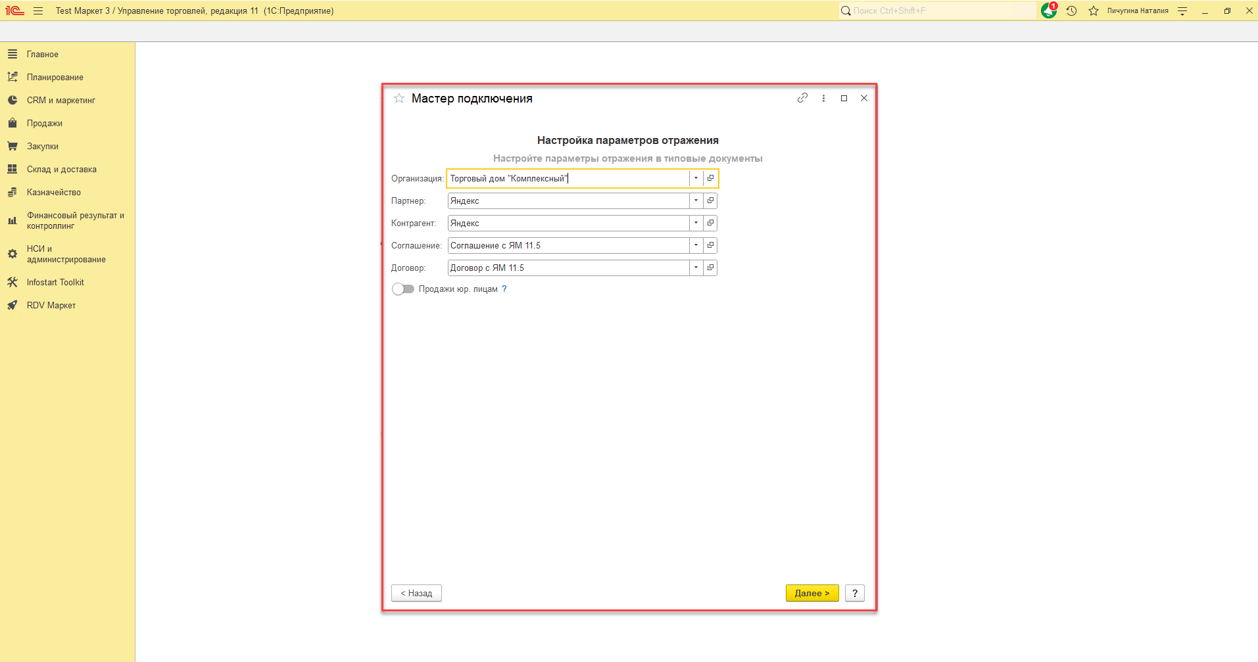1258x662 pixels.
Task: Add Мастер подключения to favorites star
Action: coord(399,99)
